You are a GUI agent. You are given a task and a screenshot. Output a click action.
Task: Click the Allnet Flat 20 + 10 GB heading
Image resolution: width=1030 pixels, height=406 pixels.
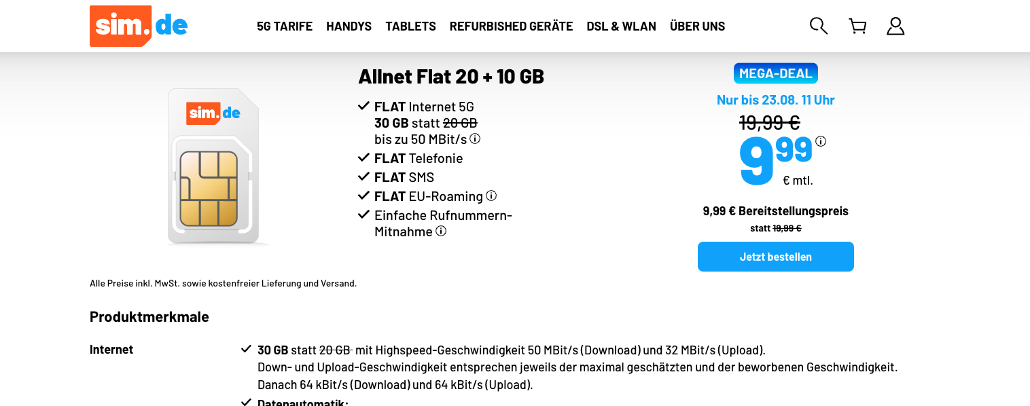click(x=451, y=77)
